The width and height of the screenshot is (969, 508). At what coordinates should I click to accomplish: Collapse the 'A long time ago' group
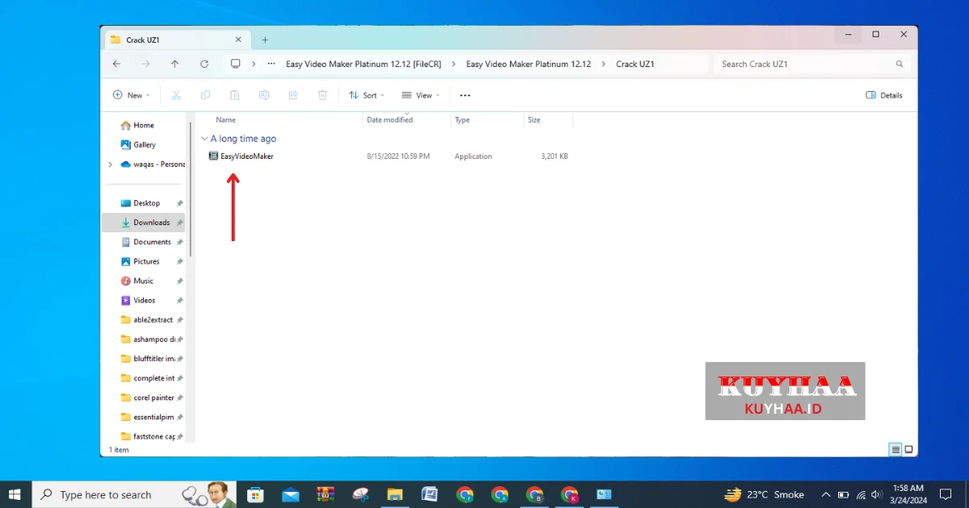click(205, 139)
